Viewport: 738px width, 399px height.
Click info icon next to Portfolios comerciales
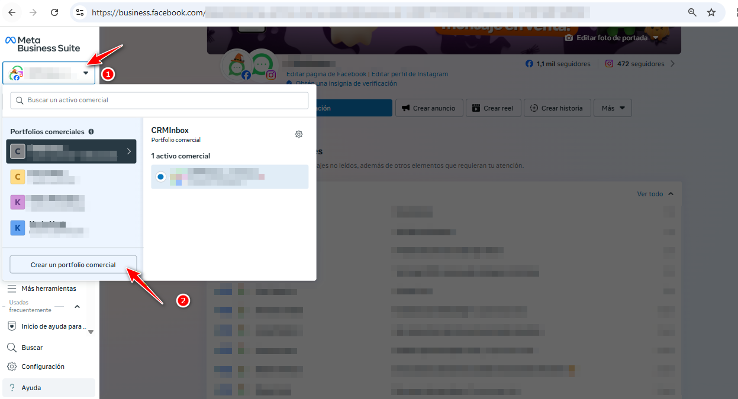[x=91, y=132]
